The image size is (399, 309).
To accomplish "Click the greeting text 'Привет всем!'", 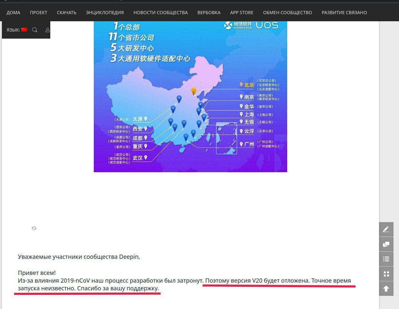I will (37, 273).
